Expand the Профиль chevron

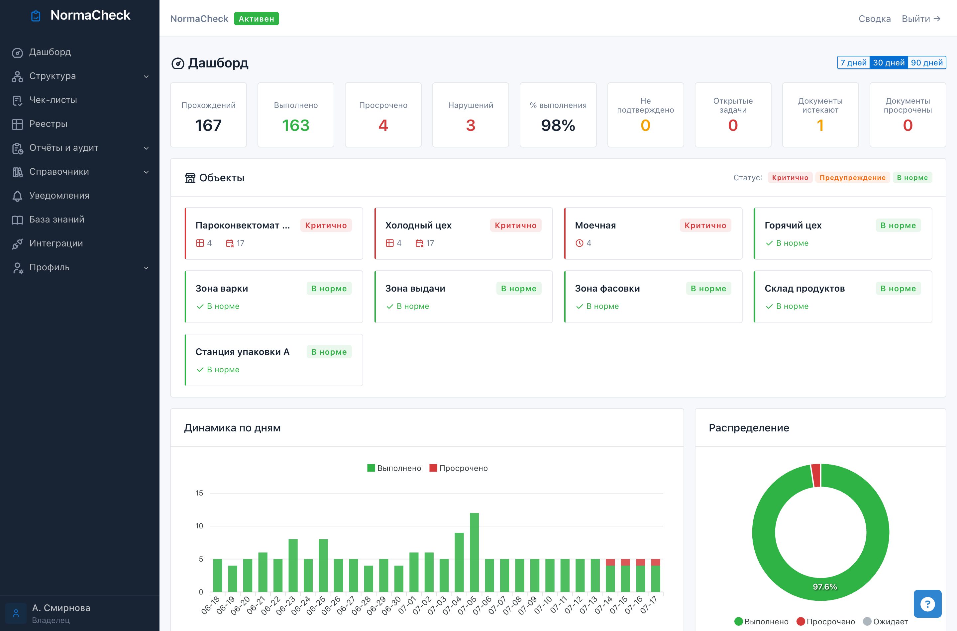coord(146,268)
